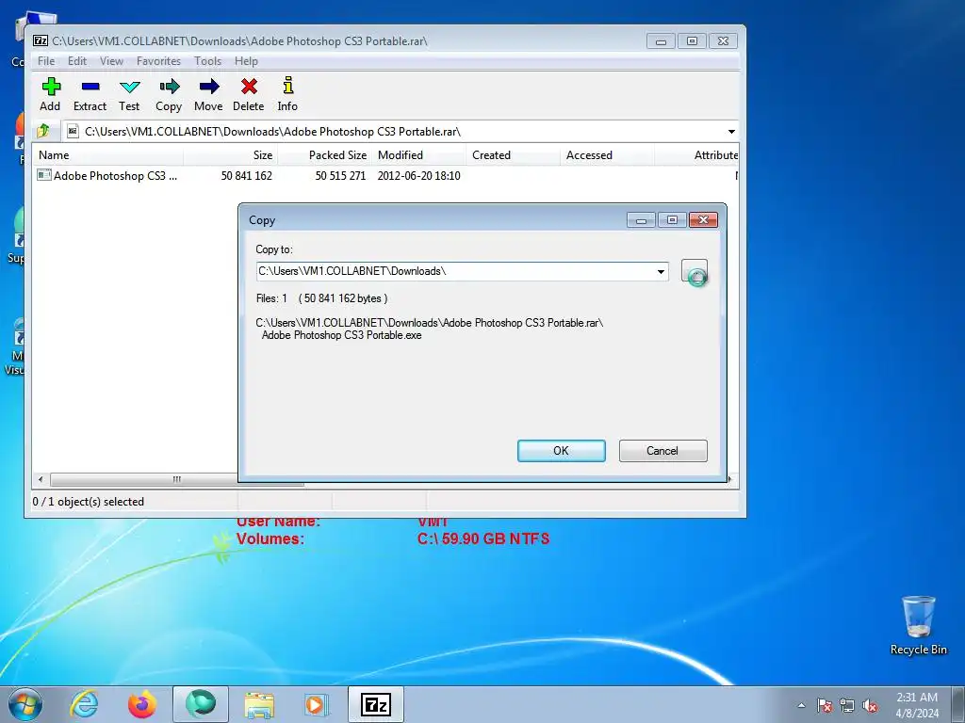Sort by Packed Size column header

[x=324, y=155]
